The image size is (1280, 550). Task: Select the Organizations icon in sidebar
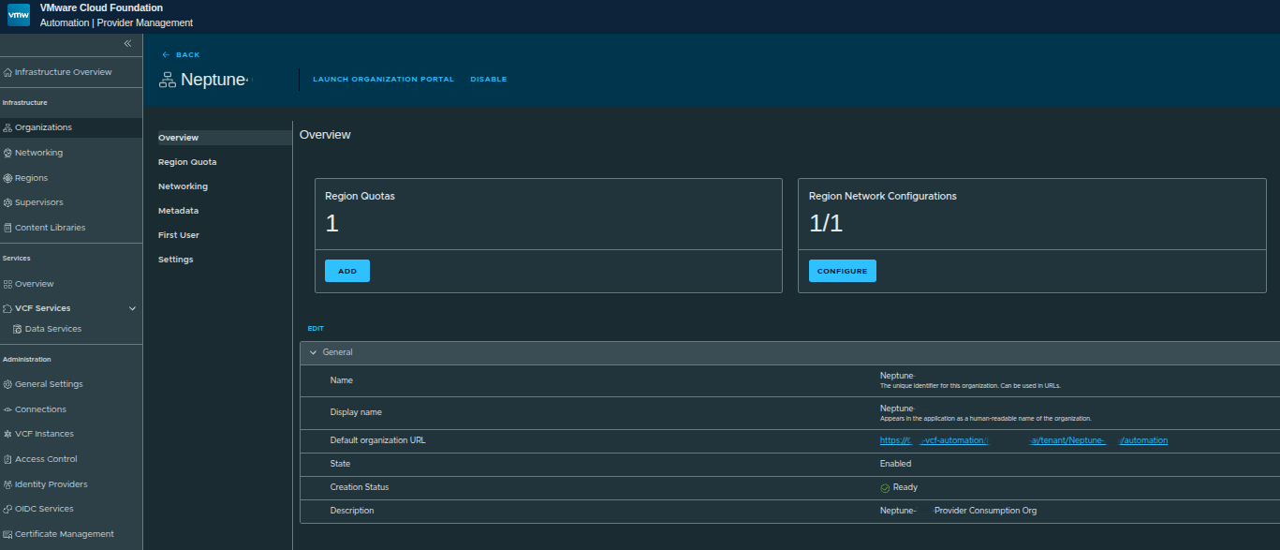point(8,126)
